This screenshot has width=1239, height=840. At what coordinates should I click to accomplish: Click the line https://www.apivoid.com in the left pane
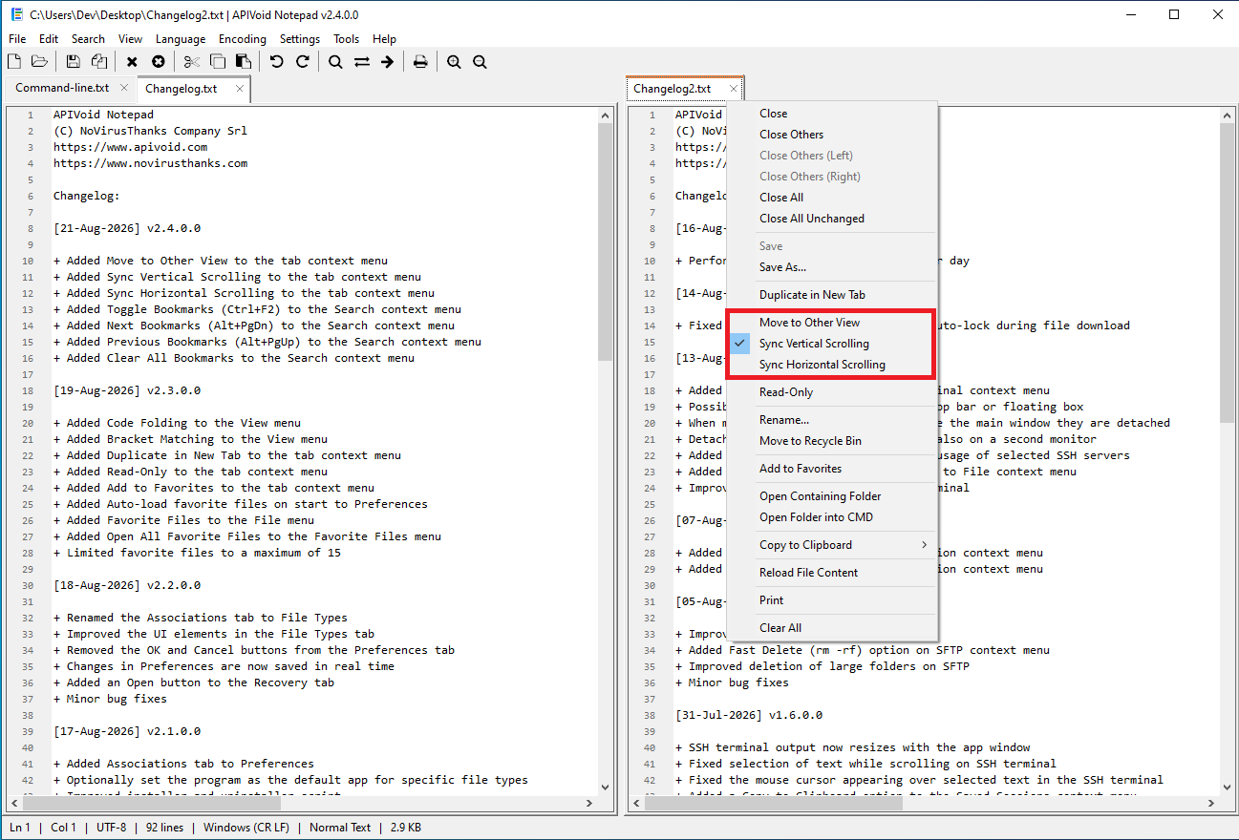click(130, 147)
